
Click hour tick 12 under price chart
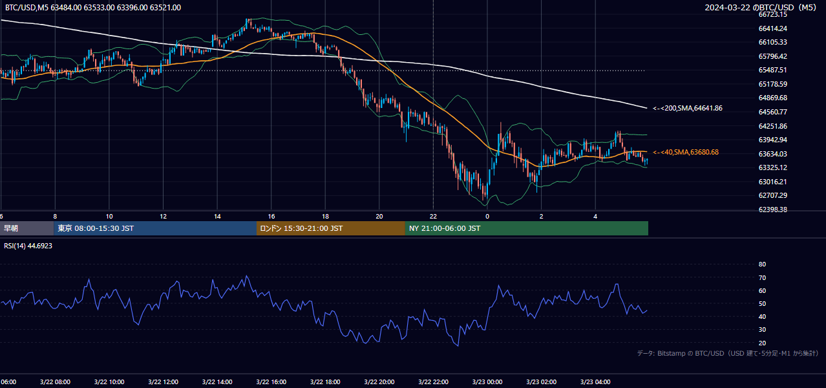[164, 217]
